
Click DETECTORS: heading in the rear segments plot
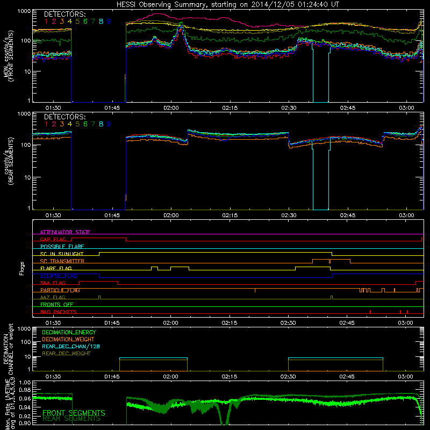click(64, 117)
